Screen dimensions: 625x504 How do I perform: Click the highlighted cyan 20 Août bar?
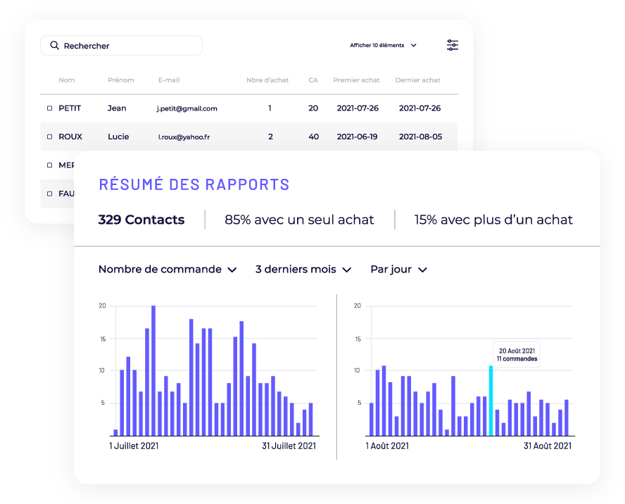click(491, 401)
